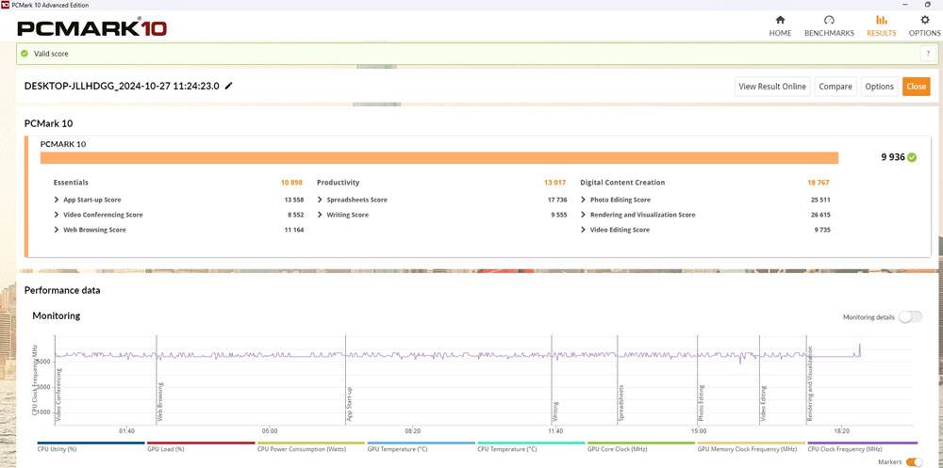
Task: Open the Benchmarks tab
Action: [x=829, y=26]
